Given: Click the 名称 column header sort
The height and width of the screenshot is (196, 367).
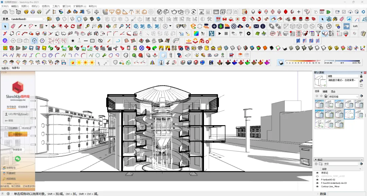Looking at the screenshot, I should pyautogui.click(x=324, y=169).
